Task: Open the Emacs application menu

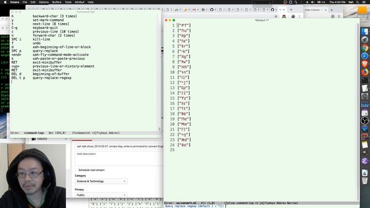Action: point(14,2)
